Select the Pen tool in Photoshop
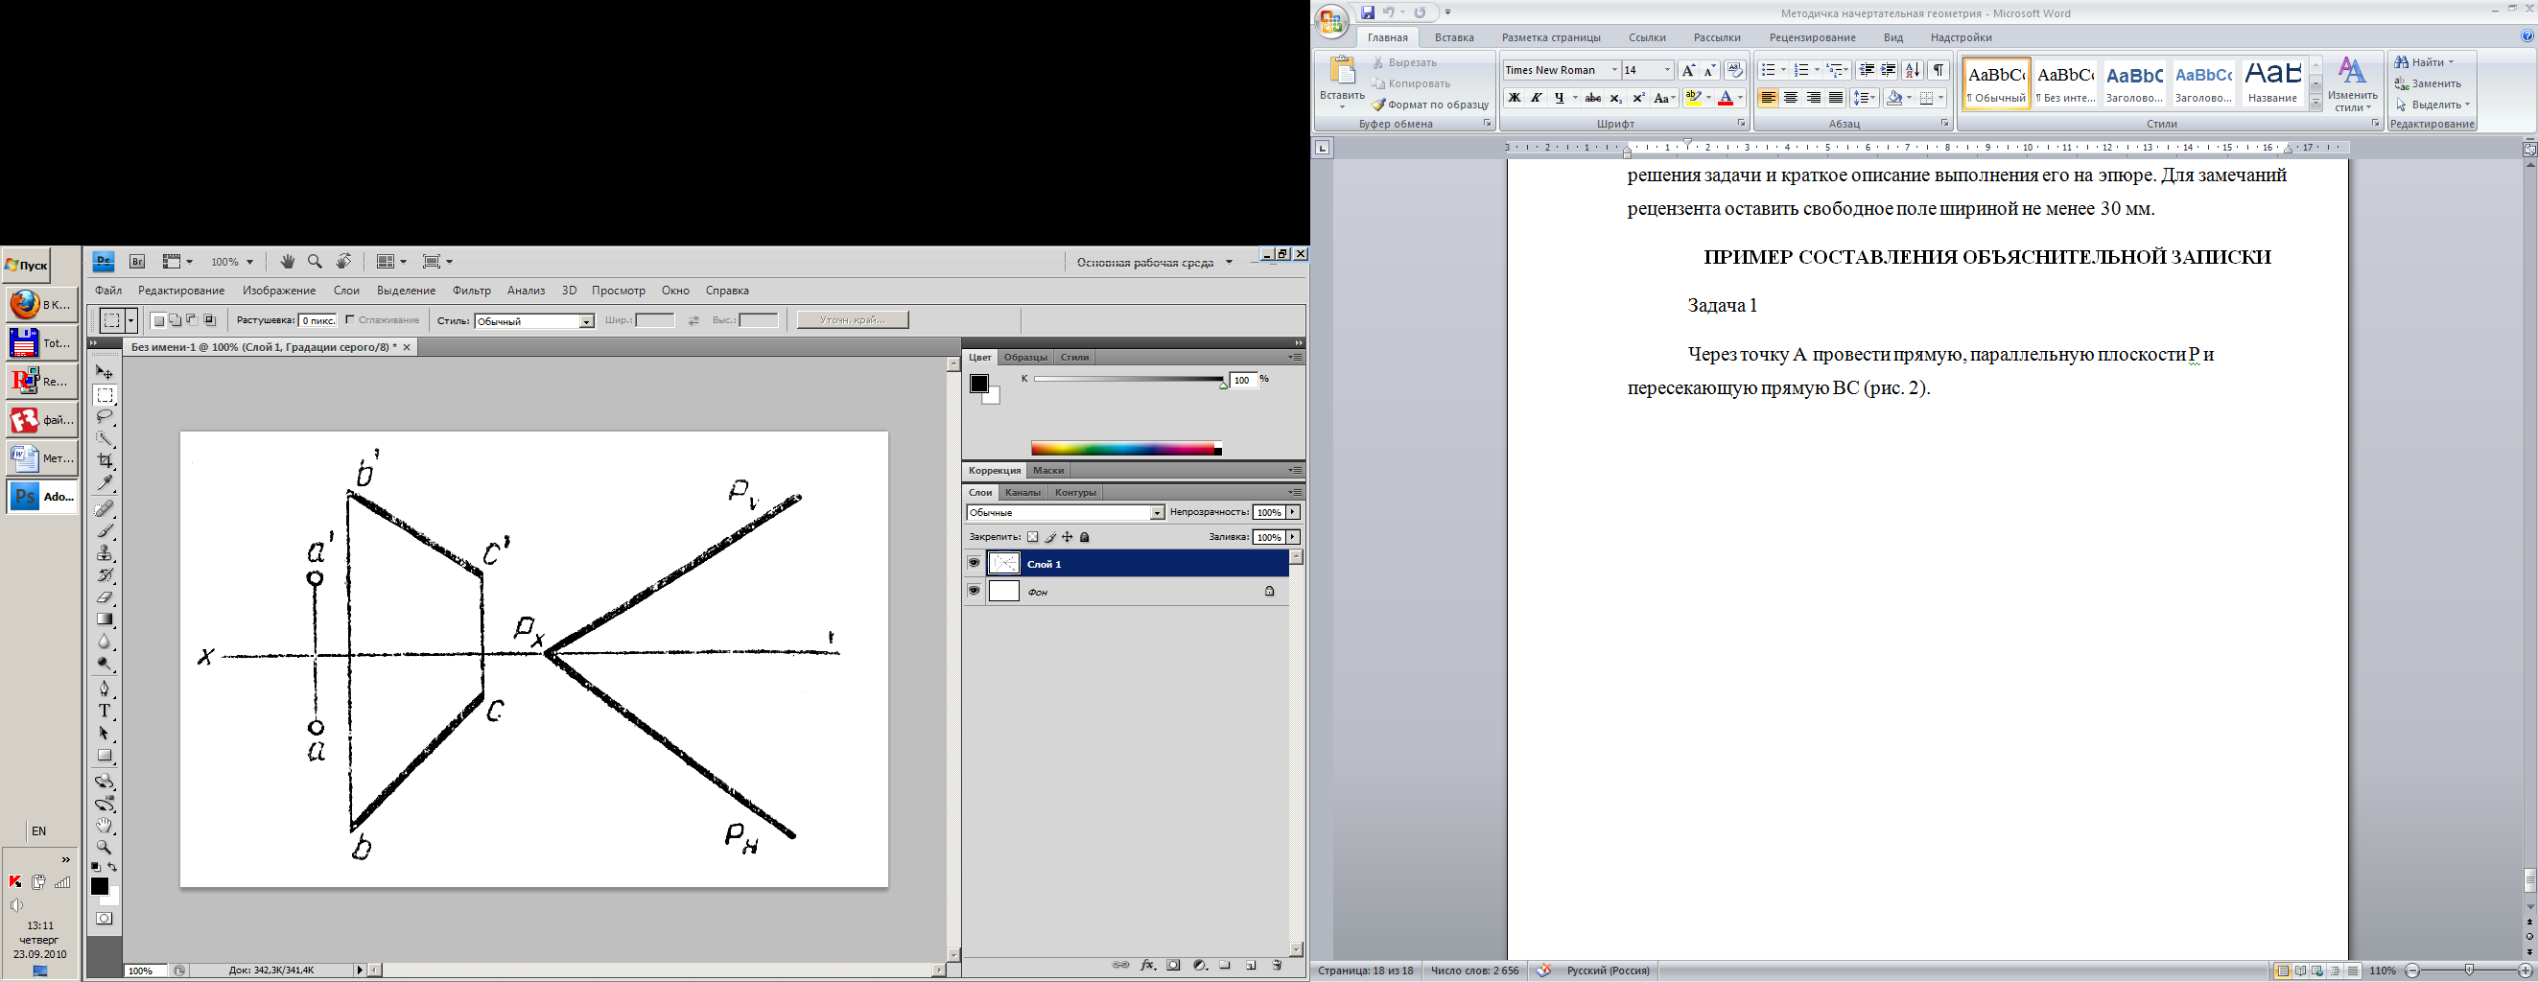The image size is (2538, 982). 105,689
